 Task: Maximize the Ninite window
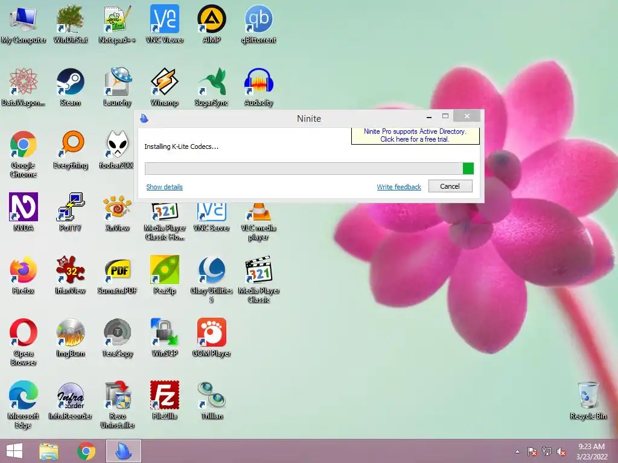click(445, 116)
